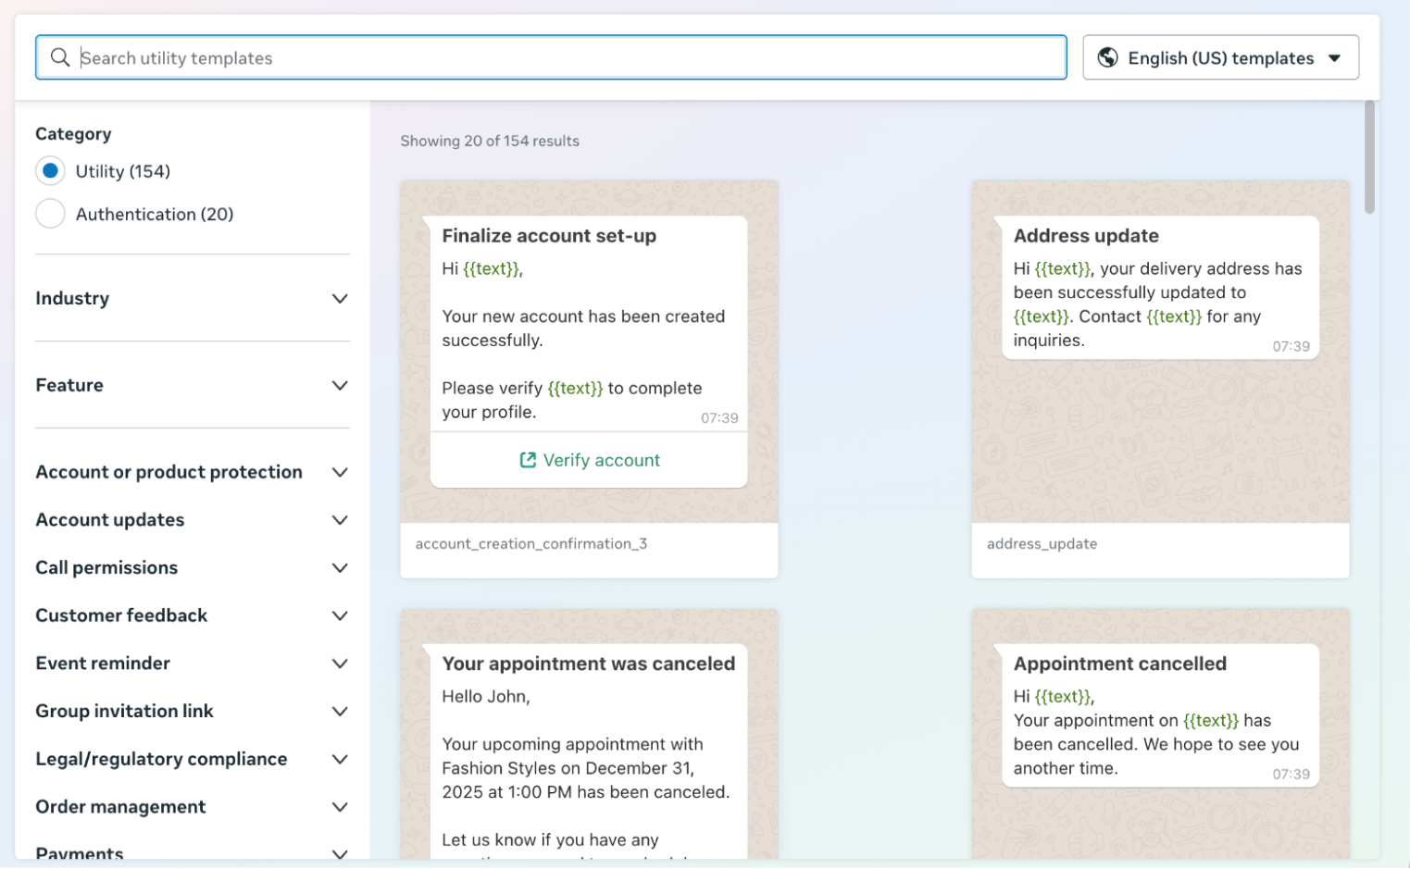Expand Call permissions chevron
1410x869 pixels.
(340, 568)
